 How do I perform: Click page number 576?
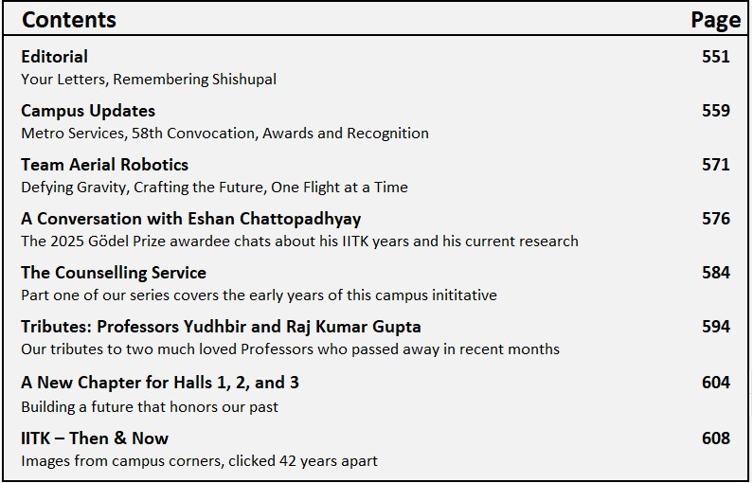[x=715, y=219]
